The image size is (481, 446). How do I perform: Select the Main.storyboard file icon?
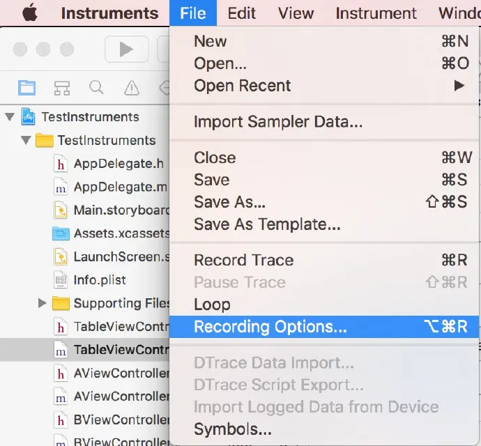pos(61,210)
